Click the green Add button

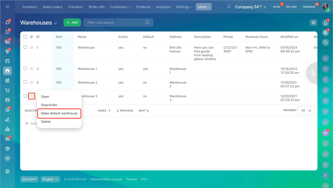(72, 23)
